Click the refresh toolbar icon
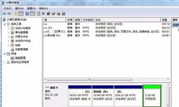Image resolution: width=179 pixels, height=107 pixels. pyautogui.click(x=39, y=14)
